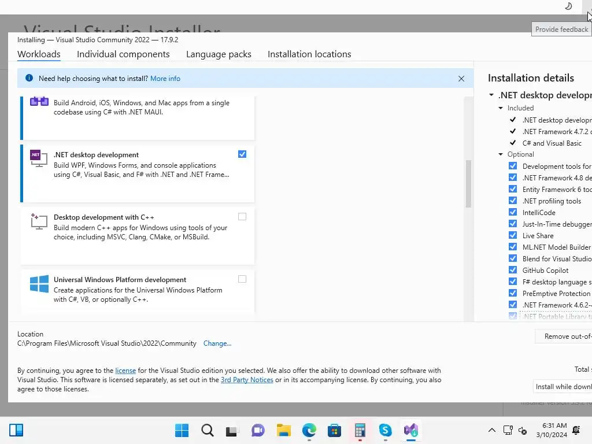Click the workloads list vertical scrollbar thumb
The height and width of the screenshot is (444, 592).
(x=468, y=184)
